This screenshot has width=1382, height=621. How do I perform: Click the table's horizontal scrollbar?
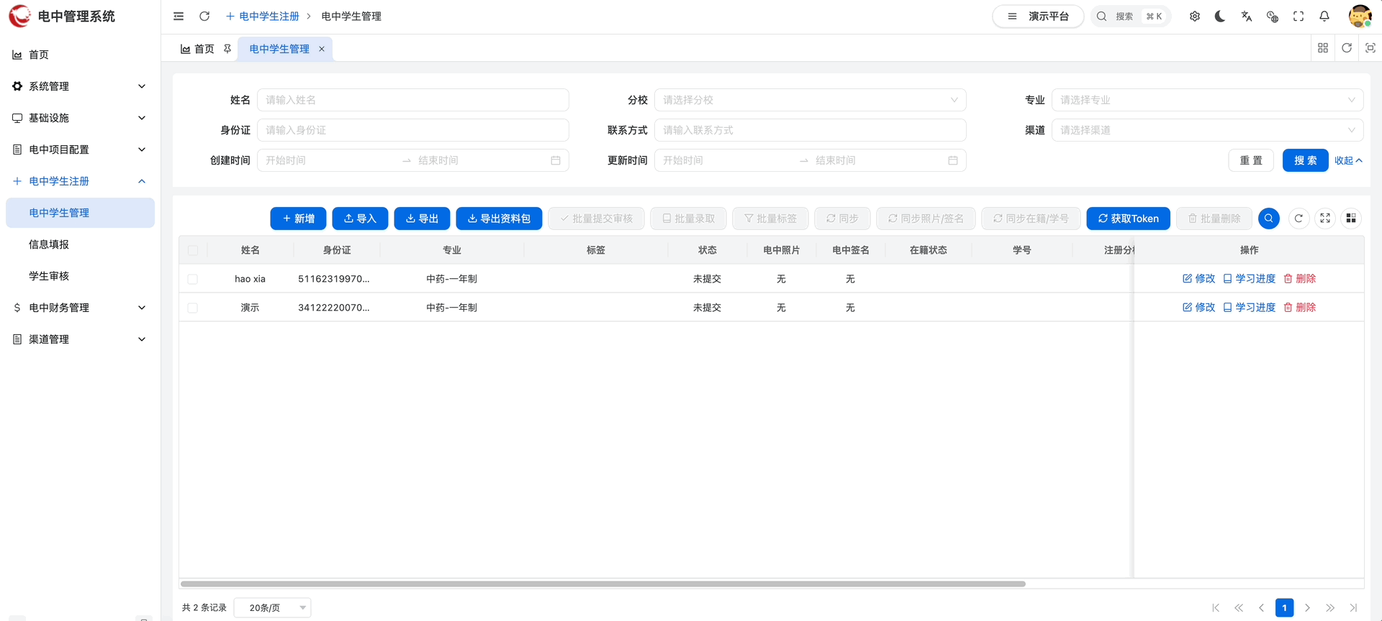pyautogui.click(x=603, y=584)
